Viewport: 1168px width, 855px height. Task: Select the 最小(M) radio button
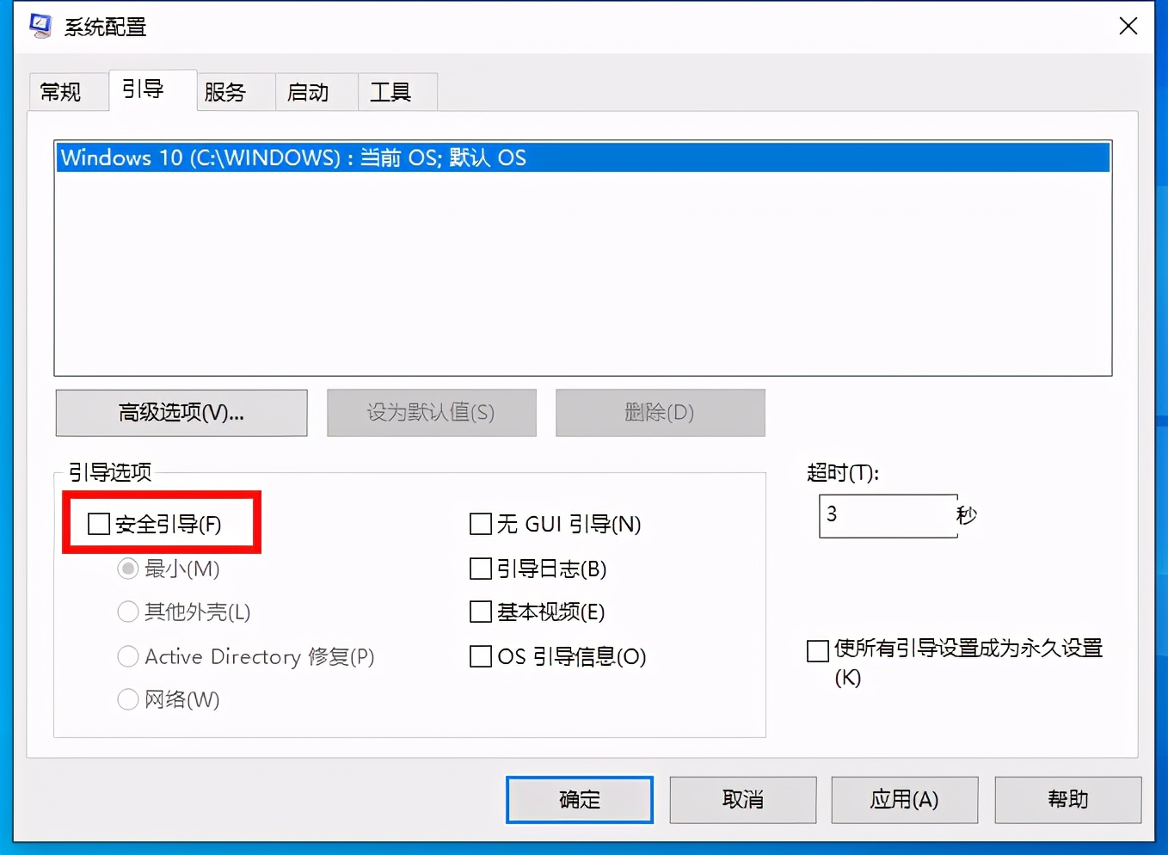point(127,568)
